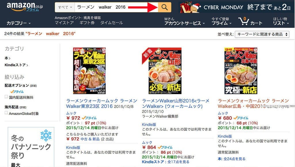Click the 全24点を見る link
The height and width of the screenshot is (167, 295).
pyautogui.click(x=235, y=159)
